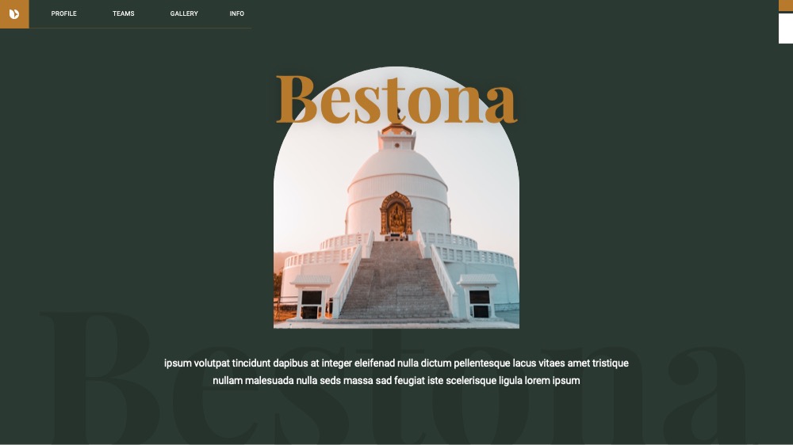793x445 pixels.
Task: Click the letter B in orange title
Action: click(297, 99)
